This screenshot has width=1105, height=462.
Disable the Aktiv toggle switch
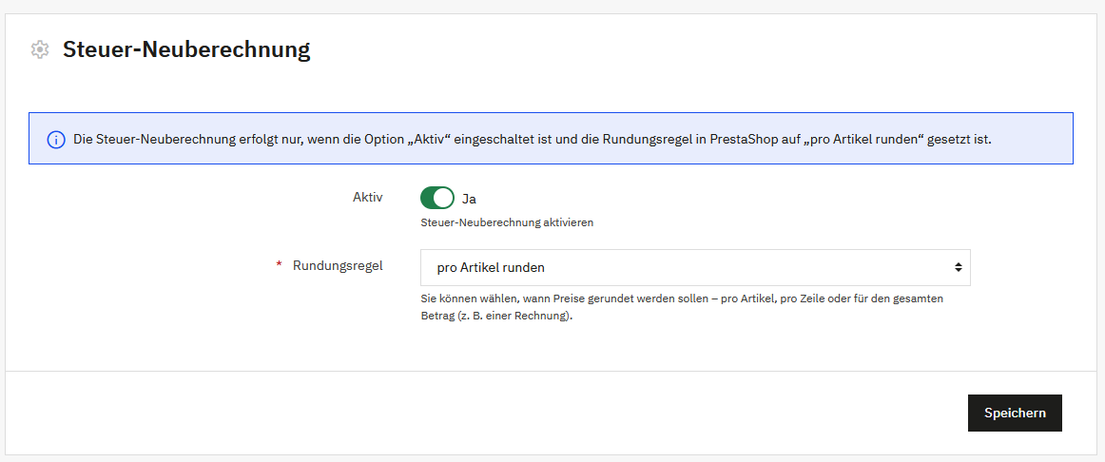(x=436, y=198)
